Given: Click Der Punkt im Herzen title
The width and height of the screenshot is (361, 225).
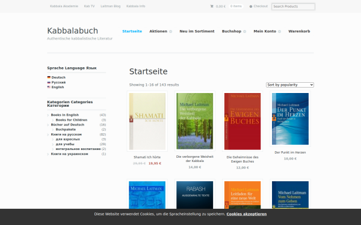Looking at the screenshot, I should pos(290,152).
